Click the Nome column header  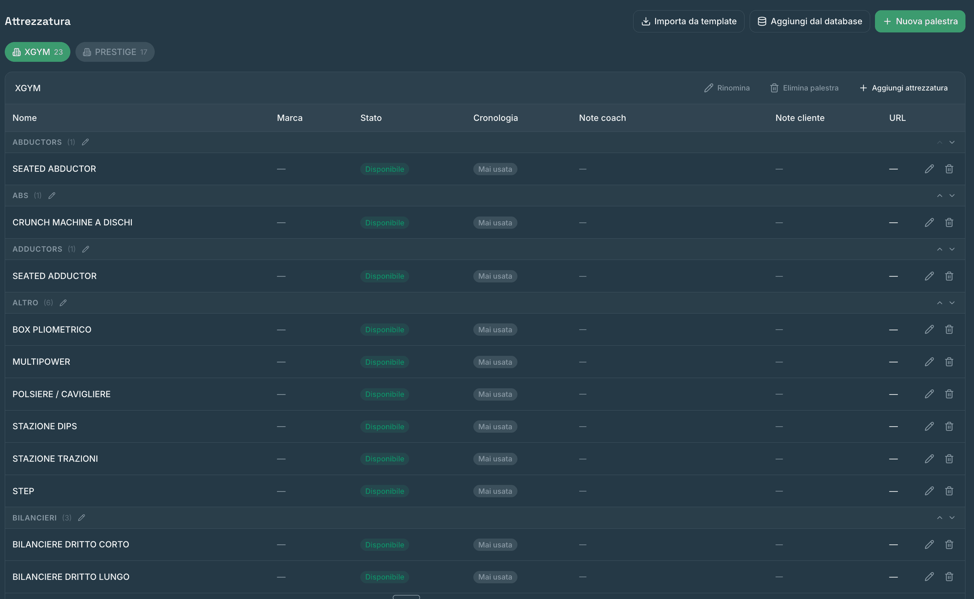click(25, 118)
